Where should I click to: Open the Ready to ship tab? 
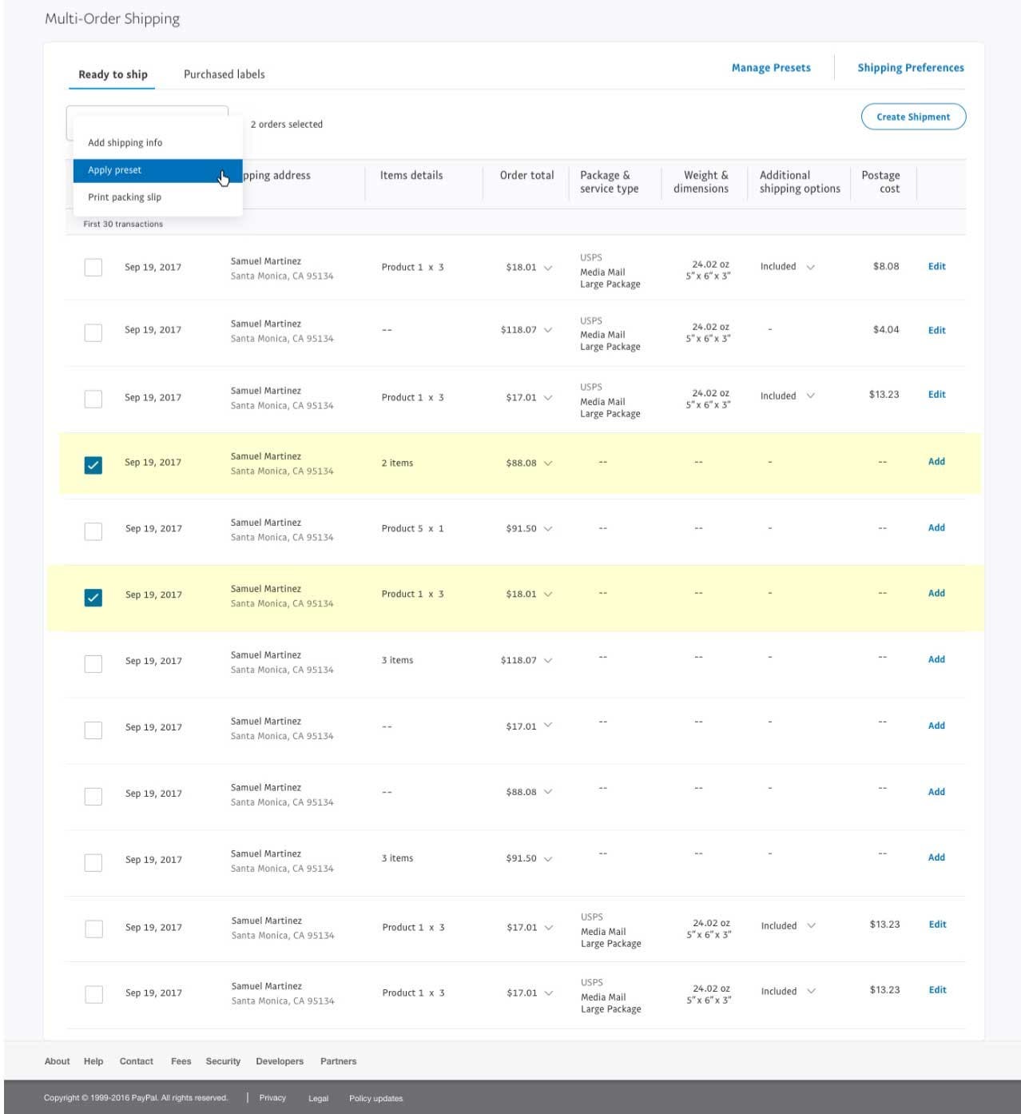[113, 74]
